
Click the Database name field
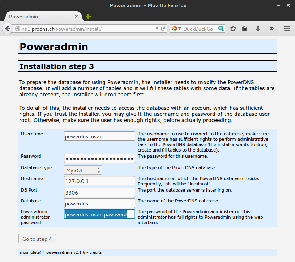[99, 203]
